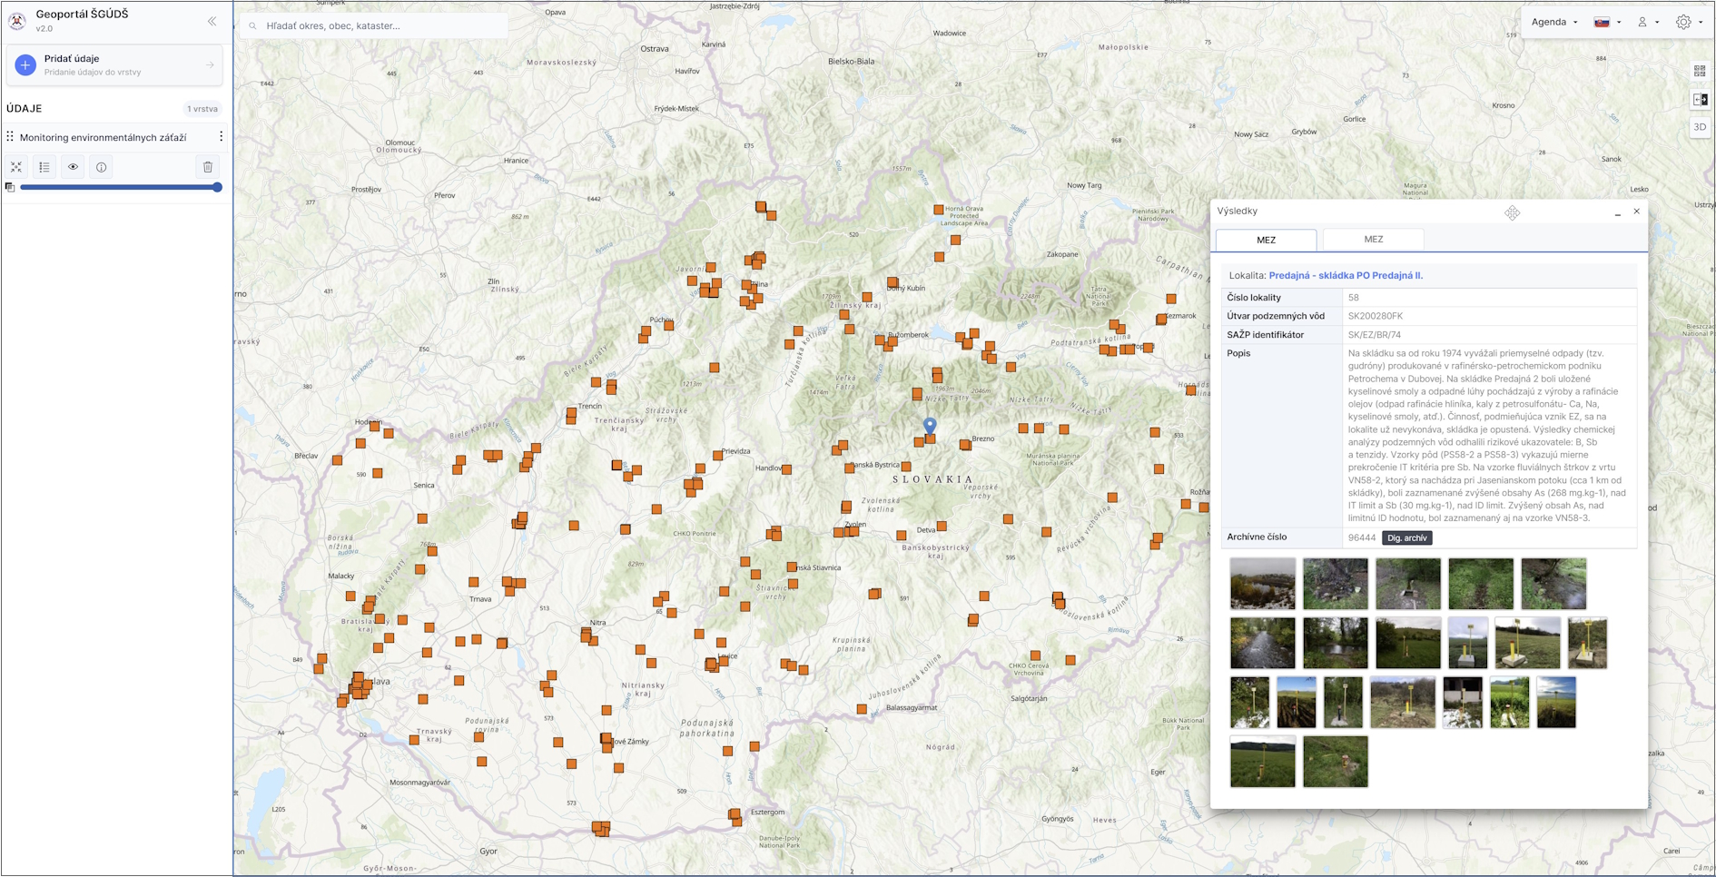Collapse the left sidebar panel
Screen dimensions: 1716x877
coord(212,21)
